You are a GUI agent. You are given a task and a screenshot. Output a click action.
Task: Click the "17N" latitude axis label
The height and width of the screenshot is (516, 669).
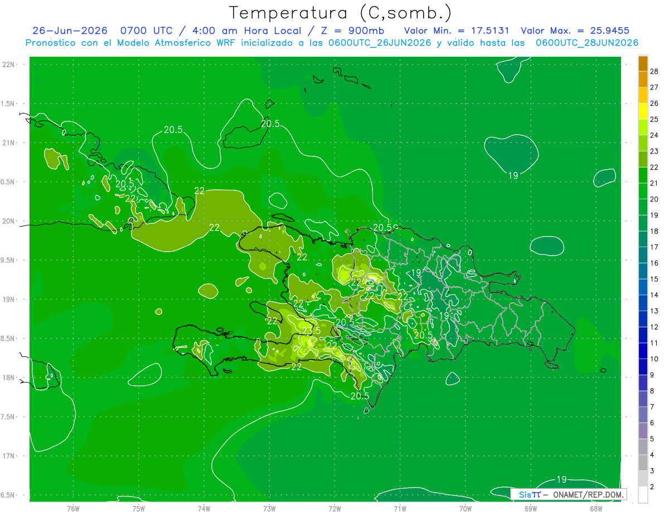(x=8, y=456)
